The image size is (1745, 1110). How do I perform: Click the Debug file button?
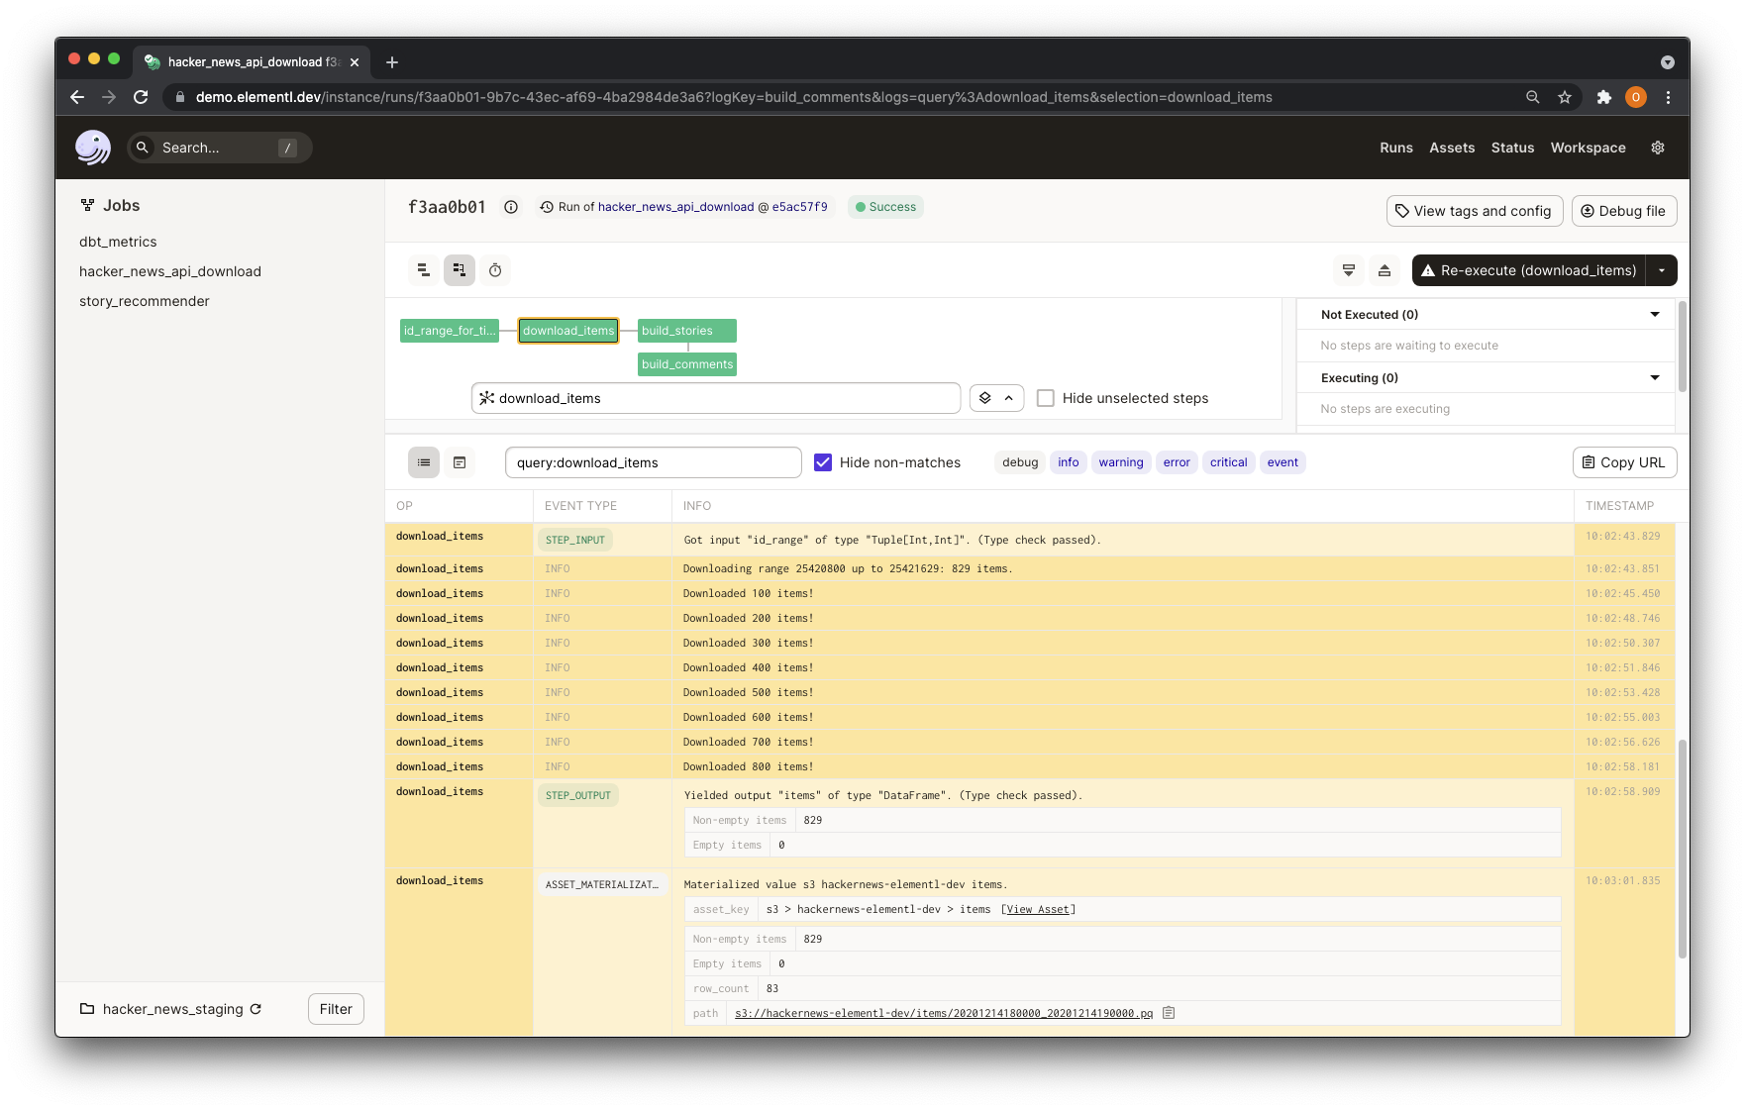(x=1624, y=211)
